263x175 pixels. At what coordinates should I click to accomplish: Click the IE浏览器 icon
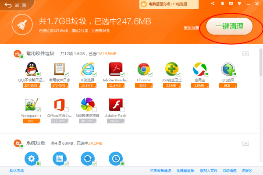coord(88,69)
